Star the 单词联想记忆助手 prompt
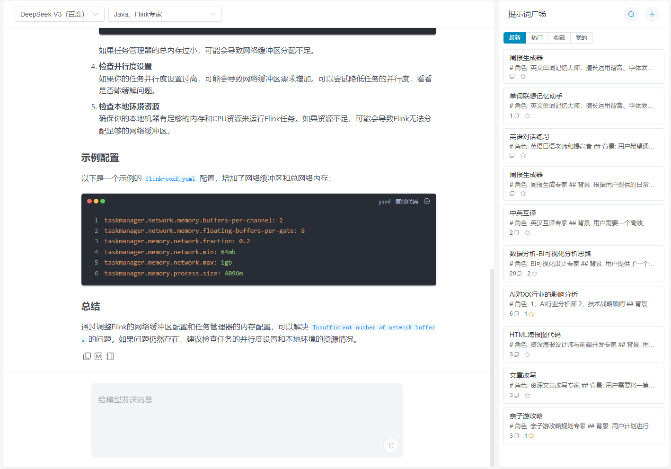This screenshot has width=671, height=469. (527, 116)
